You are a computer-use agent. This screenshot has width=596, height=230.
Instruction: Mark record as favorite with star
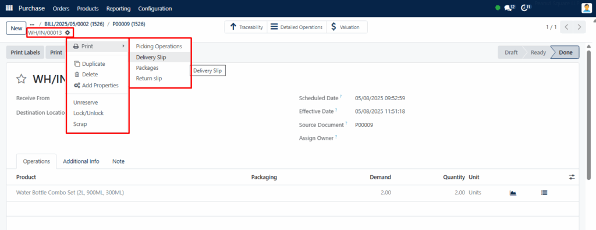[22, 79]
